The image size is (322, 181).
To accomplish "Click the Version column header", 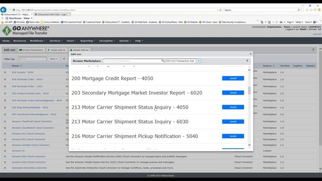I will [x=285, y=66].
